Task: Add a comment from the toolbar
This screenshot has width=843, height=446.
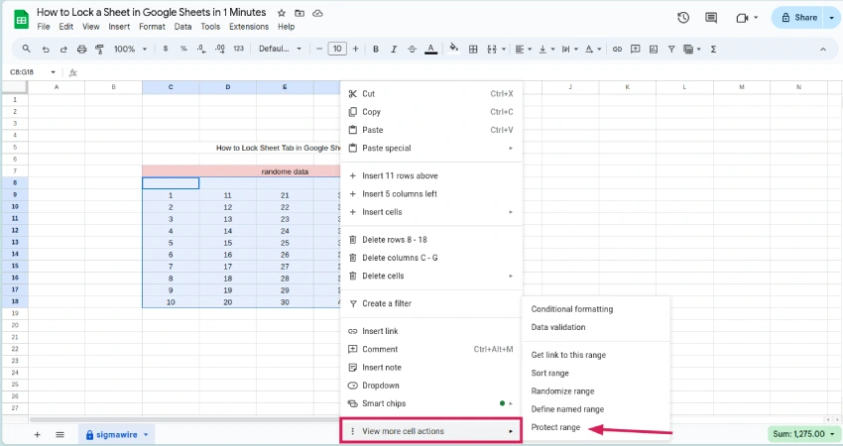Action: click(636, 49)
